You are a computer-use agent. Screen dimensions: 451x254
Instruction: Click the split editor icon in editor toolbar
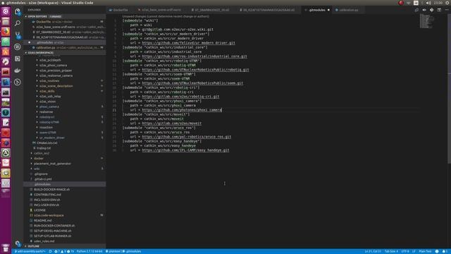point(439,10)
